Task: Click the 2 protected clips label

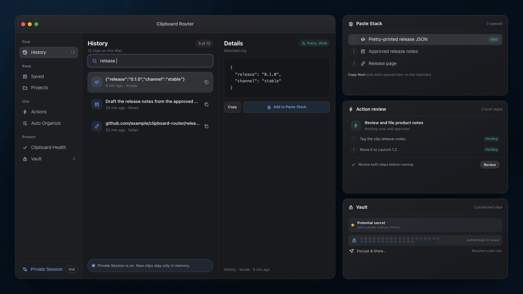Action: click(x=488, y=207)
